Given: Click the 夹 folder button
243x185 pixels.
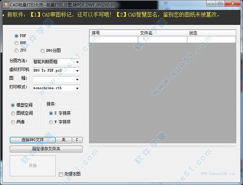Looking at the screenshot, I should (x=64, y=140).
